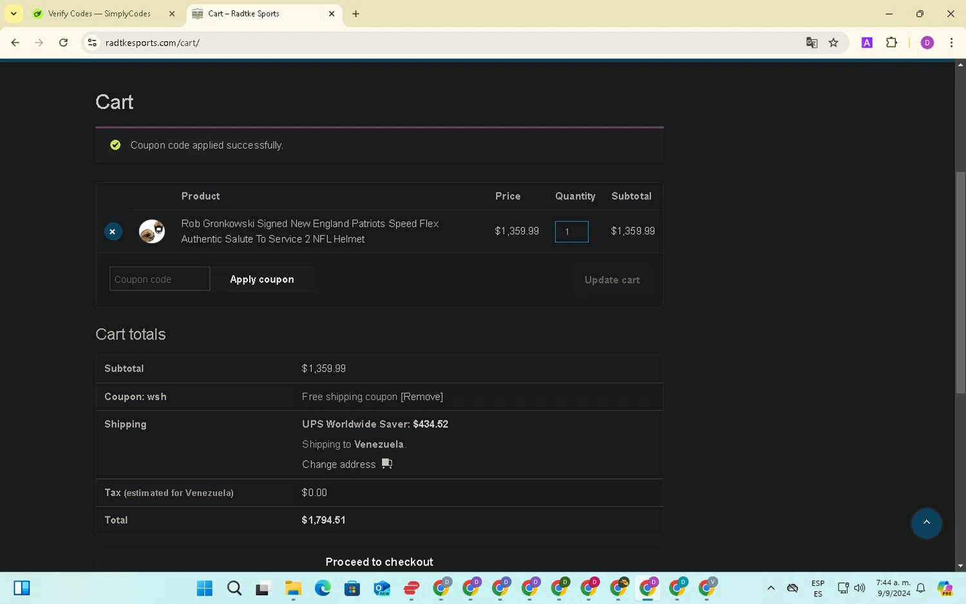Viewport: 966px width, 604px height.
Task: Open Microsoft Store from the taskbar
Action: tap(352, 588)
